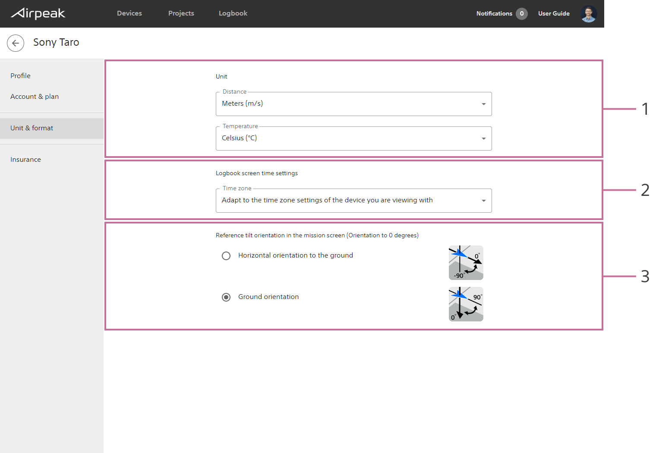Open the Time zone dropdown
The height and width of the screenshot is (453, 656).
(354, 201)
